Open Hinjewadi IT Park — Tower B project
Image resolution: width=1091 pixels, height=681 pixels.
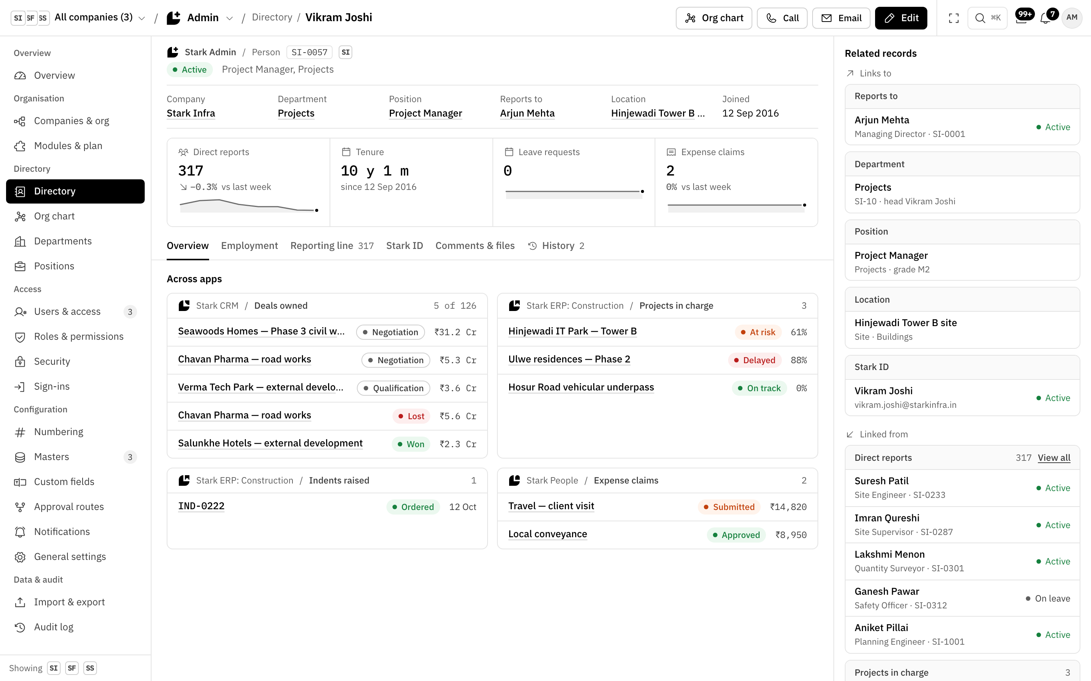pyautogui.click(x=572, y=331)
